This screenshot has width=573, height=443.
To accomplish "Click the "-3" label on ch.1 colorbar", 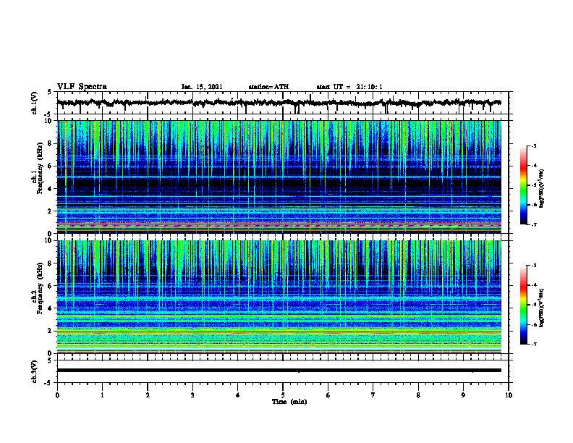I will click(534, 145).
